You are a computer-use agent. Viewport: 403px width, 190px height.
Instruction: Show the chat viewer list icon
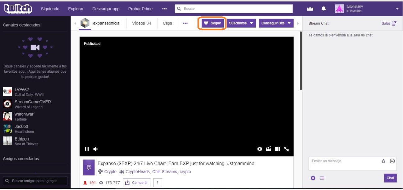[x=322, y=178]
